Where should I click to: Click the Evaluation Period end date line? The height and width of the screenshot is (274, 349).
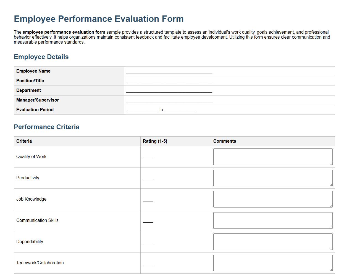tap(180, 110)
